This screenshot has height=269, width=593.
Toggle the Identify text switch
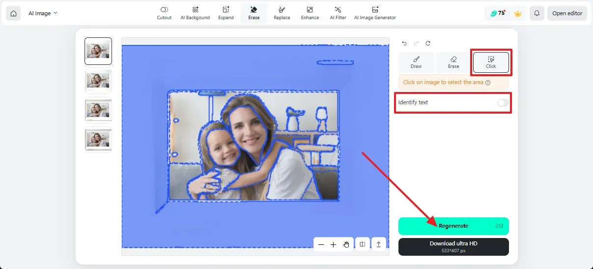[x=503, y=103]
